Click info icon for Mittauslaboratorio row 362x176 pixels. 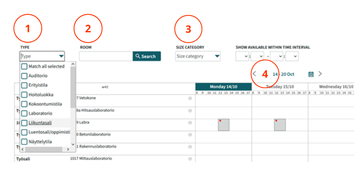pos(190,159)
